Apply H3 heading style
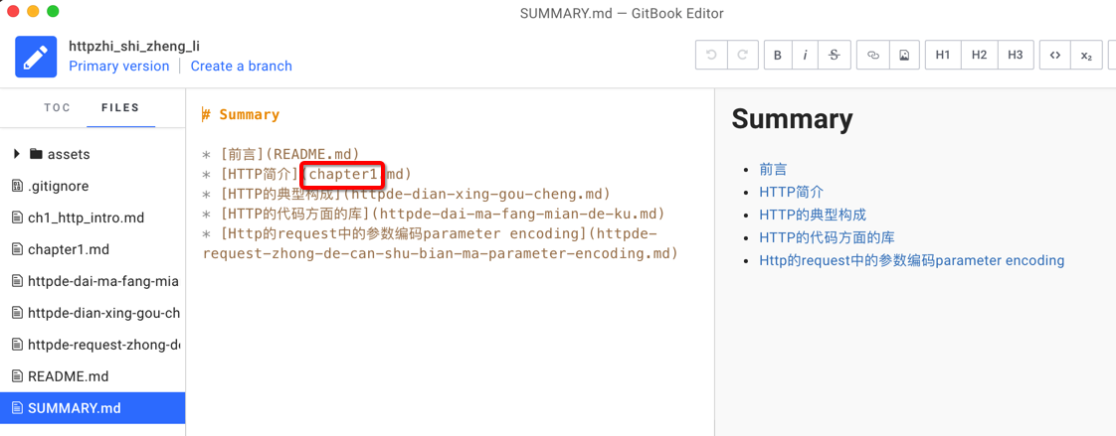 (1015, 56)
